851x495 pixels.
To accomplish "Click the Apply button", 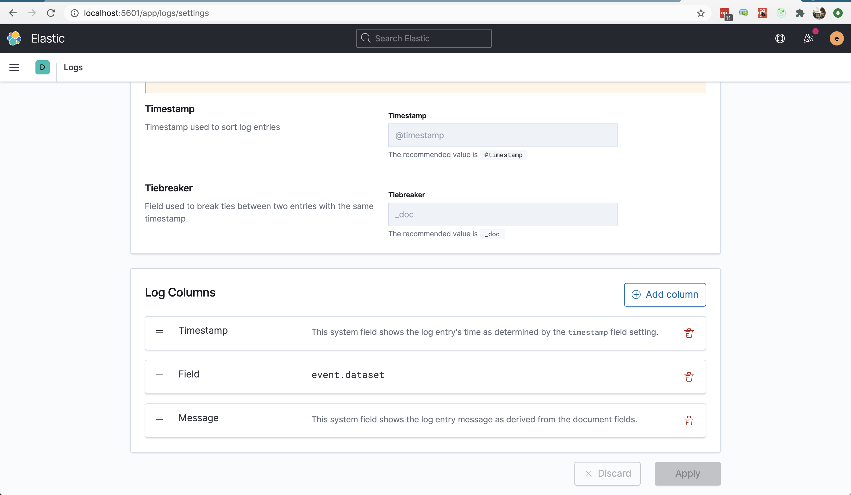I will point(688,473).
